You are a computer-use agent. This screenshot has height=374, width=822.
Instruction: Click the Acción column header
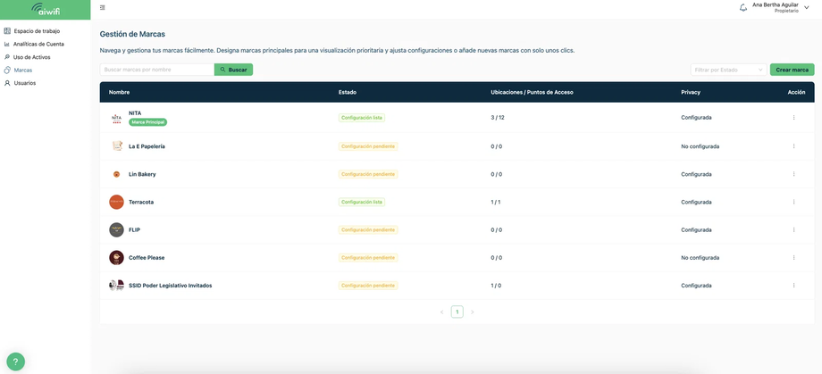click(796, 92)
